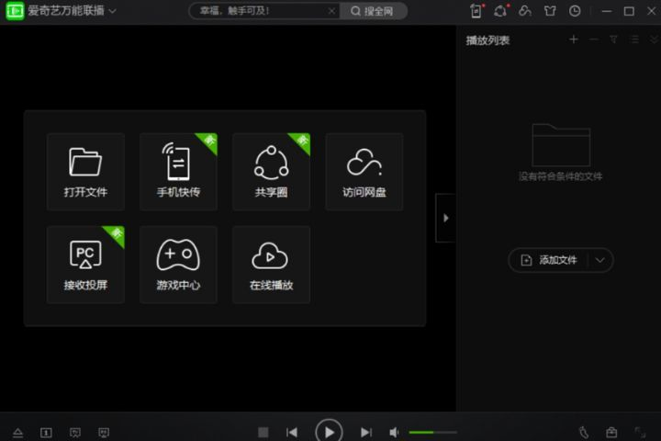Screen dimensions: 661x441
Task: Add item with playlist plus icon
Action: pyautogui.click(x=573, y=40)
